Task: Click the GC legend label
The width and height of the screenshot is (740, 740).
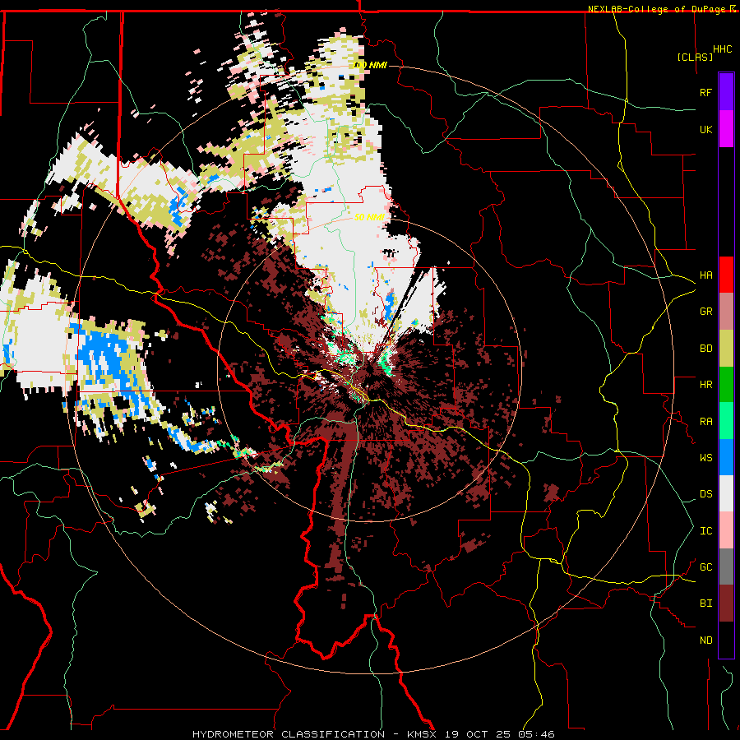Action: point(705,567)
